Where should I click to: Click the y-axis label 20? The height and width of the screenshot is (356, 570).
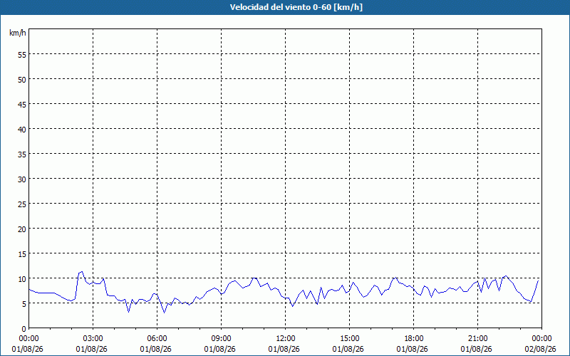pyautogui.click(x=22, y=229)
